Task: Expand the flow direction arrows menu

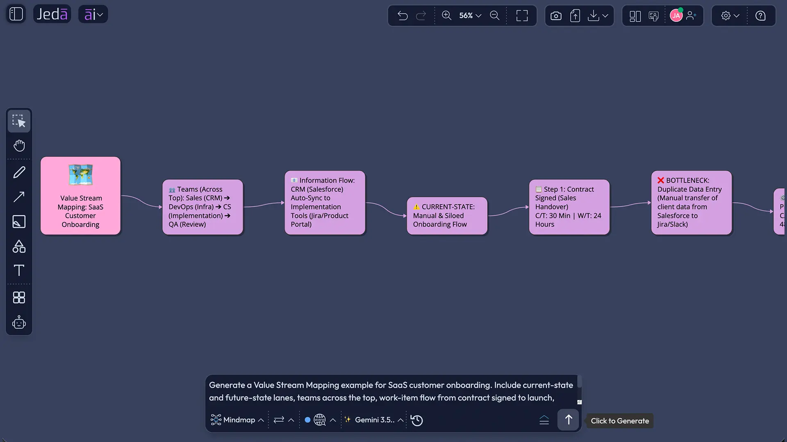Action: tap(284, 420)
